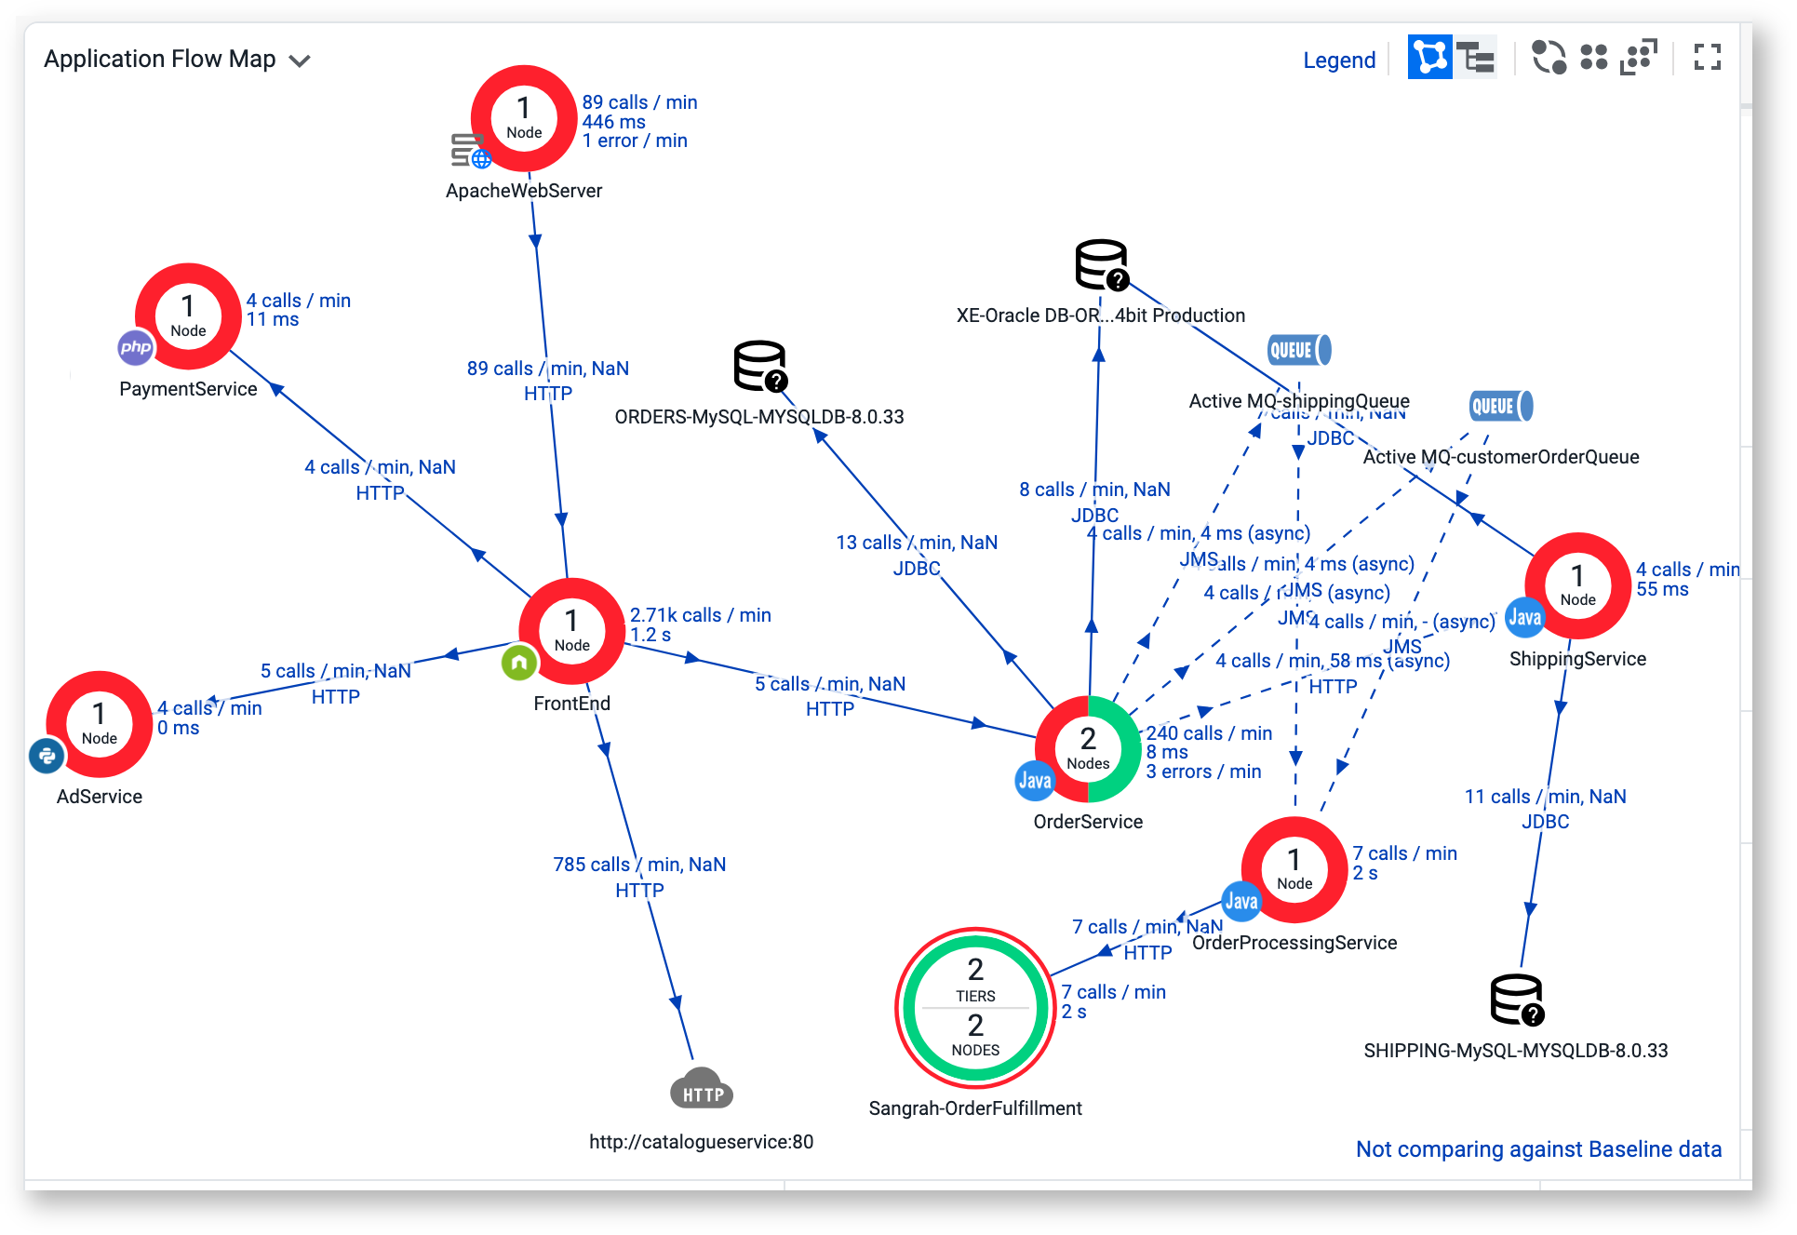This screenshot has width=1797, height=1235.
Task: Select the fit-nodes layout icon
Action: point(1639,58)
